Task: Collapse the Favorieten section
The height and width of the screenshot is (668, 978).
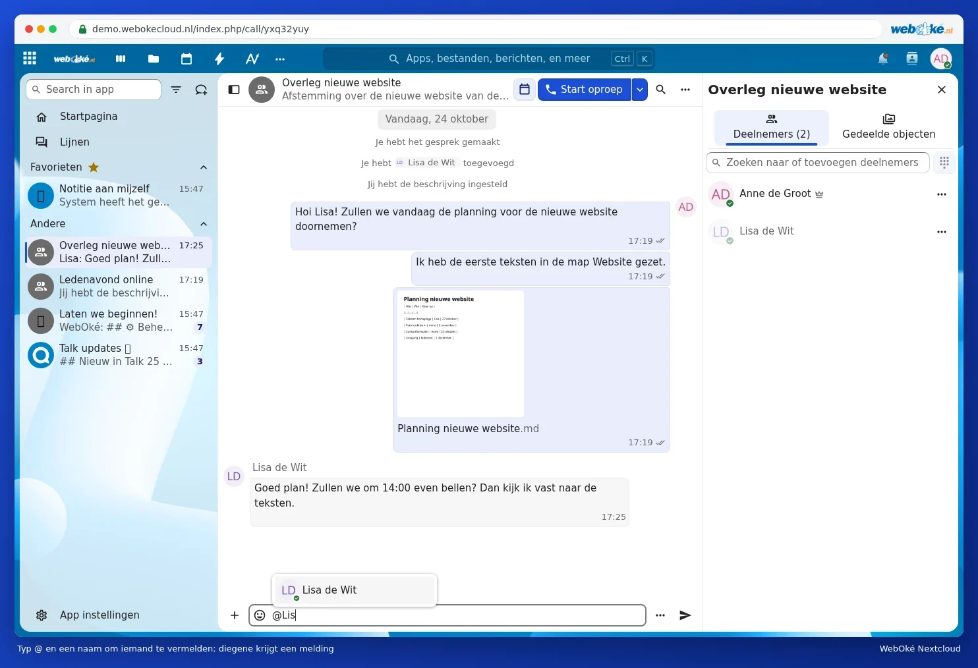Action: tap(204, 167)
